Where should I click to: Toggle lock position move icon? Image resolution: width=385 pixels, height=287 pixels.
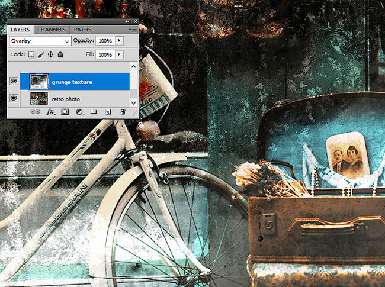pos(50,54)
